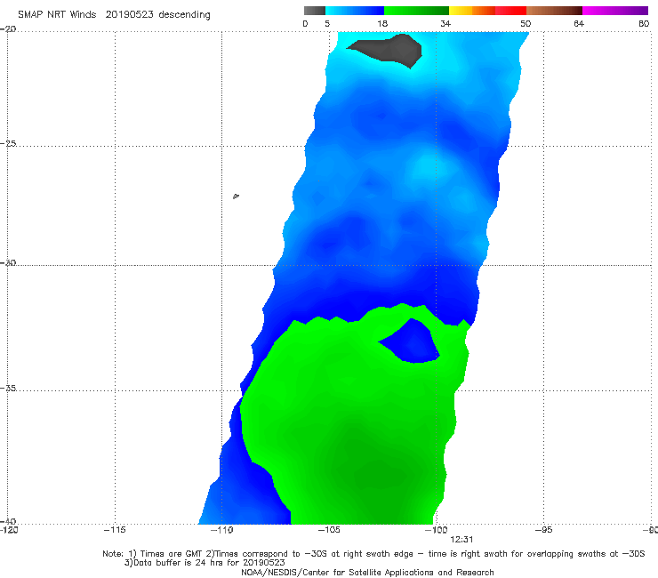Click the longitude label '-100'
This screenshot has width=658, height=578.
pos(437,530)
